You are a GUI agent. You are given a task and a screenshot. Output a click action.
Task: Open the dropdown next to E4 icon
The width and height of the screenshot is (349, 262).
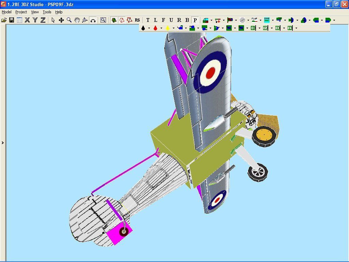coord(296,28)
